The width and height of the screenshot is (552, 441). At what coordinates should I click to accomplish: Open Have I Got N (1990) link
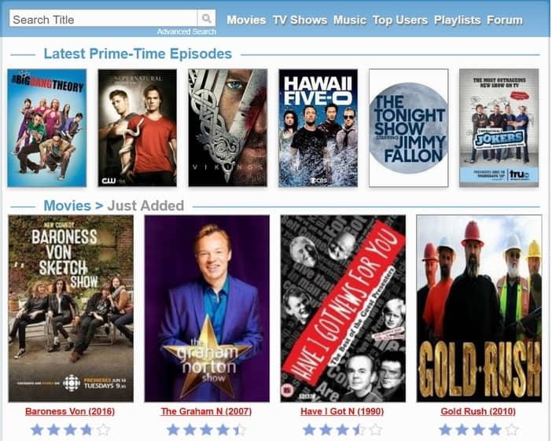(x=342, y=411)
